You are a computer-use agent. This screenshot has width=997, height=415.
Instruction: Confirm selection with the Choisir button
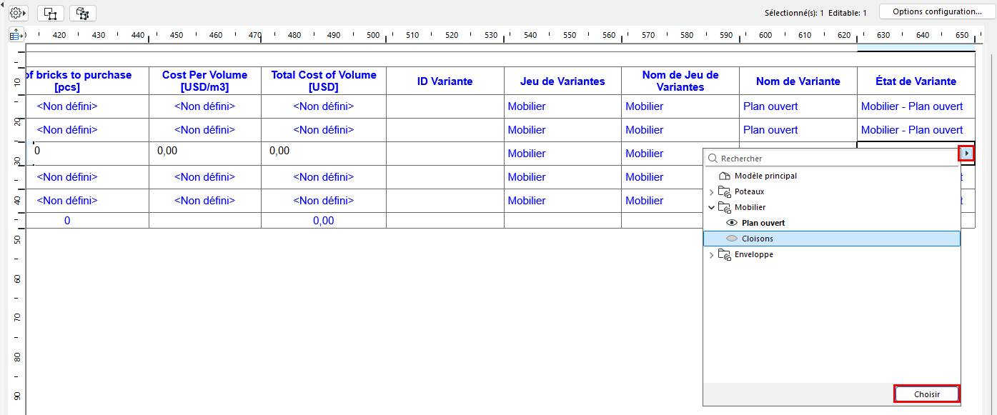tap(926, 394)
